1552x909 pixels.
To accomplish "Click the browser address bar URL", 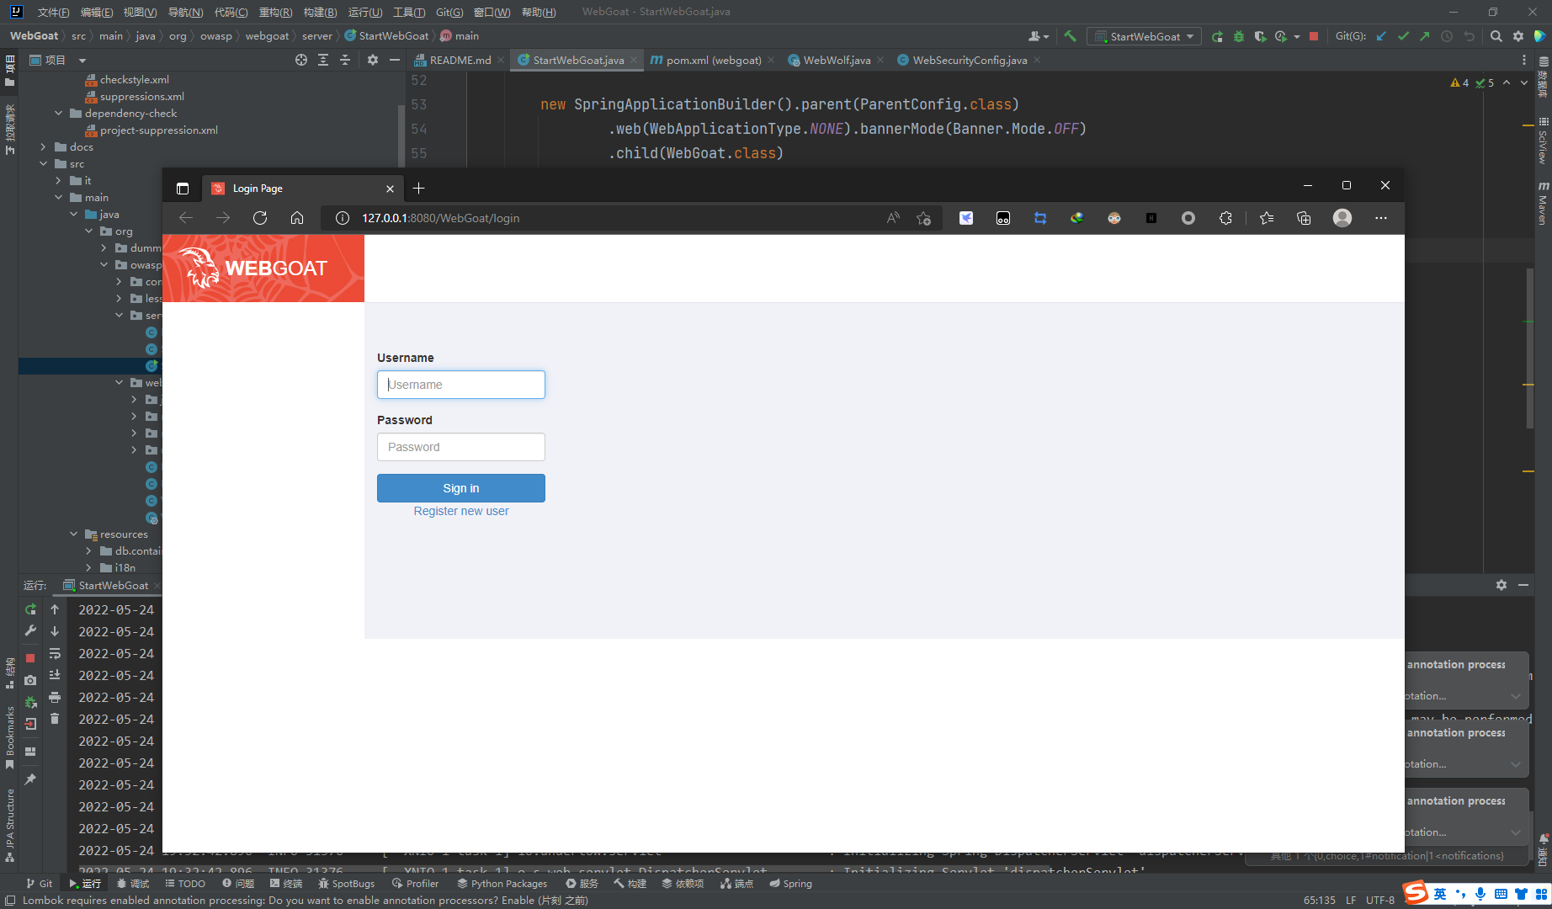I will tap(440, 218).
